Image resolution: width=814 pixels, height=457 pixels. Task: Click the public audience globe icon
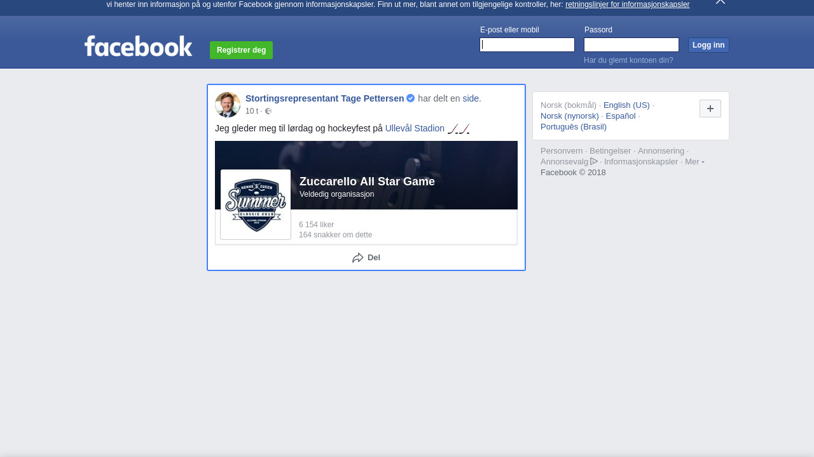click(268, 111)
